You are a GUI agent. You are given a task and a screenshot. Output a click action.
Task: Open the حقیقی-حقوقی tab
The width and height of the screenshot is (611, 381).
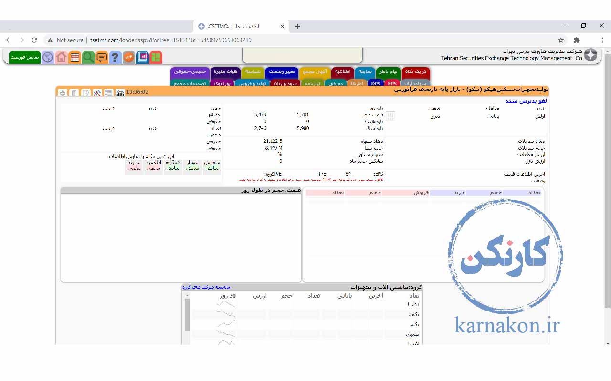190,71
